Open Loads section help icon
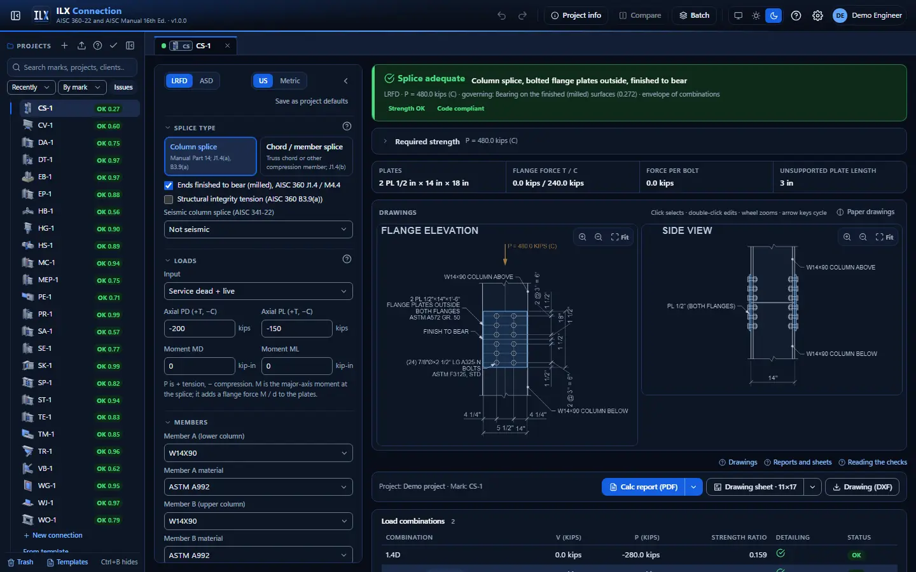This screenshot has width=916, height=572. 347,259
